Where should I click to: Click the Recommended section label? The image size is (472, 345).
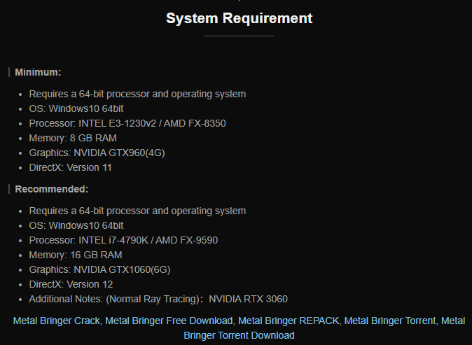pyautogui.click(x=52, y=189)
